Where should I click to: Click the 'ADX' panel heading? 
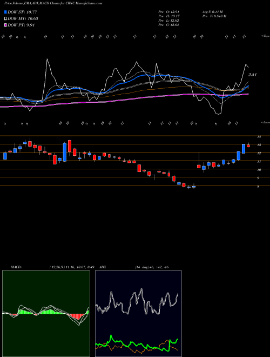(x=103, y=267)
